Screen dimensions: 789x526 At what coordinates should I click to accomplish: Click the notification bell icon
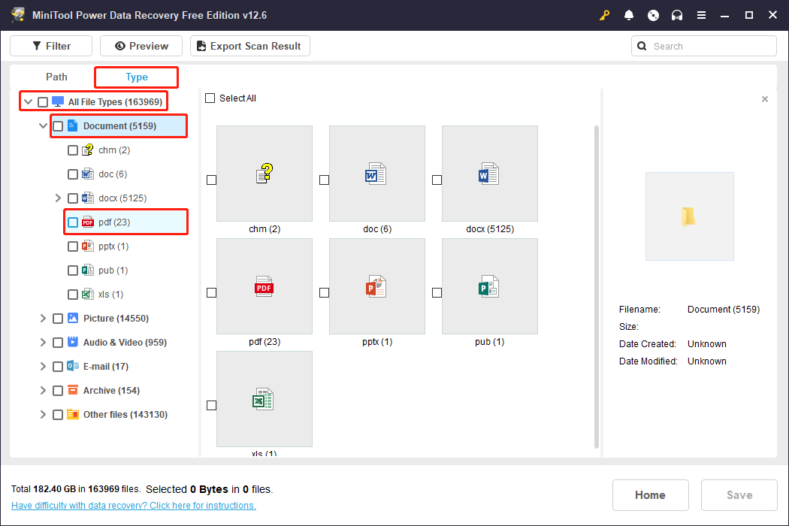click(x=629, y=14)
